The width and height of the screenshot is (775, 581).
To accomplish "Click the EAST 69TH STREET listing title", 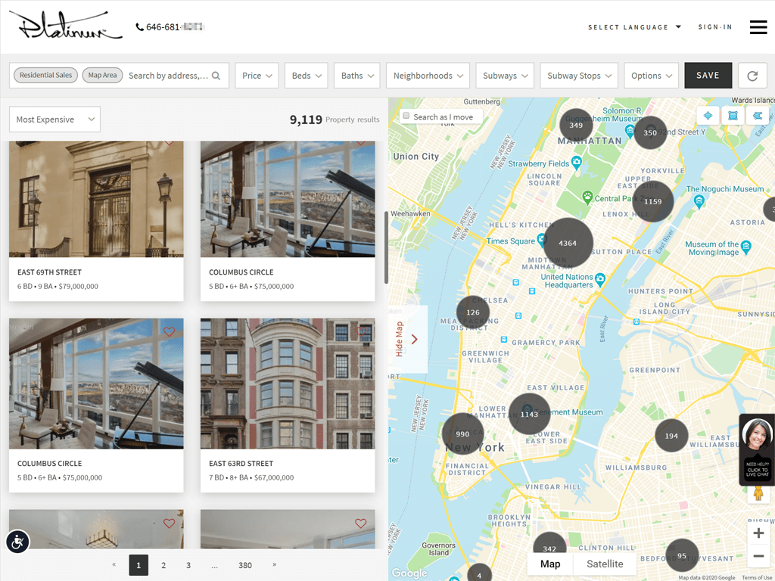I will point(49,272).
